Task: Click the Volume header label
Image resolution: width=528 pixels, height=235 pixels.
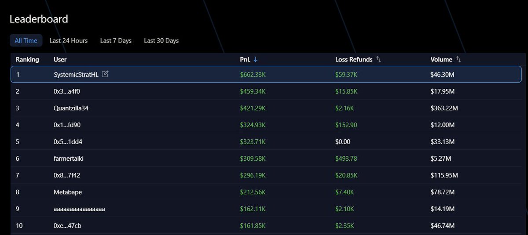Action: (x=441, y=59)
